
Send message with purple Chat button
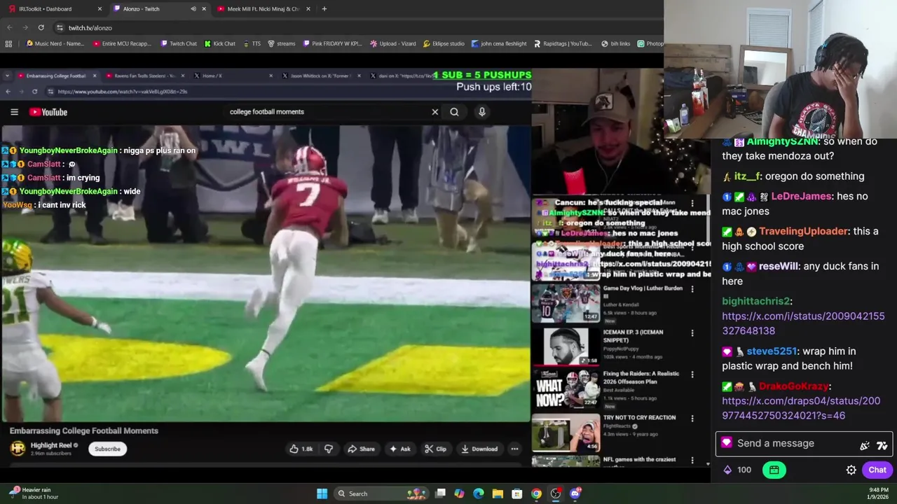[x=877, y=470]
